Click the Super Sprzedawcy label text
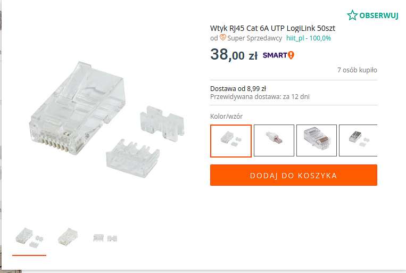The height and width of the screenshot is (273, 406). point(254,38)
